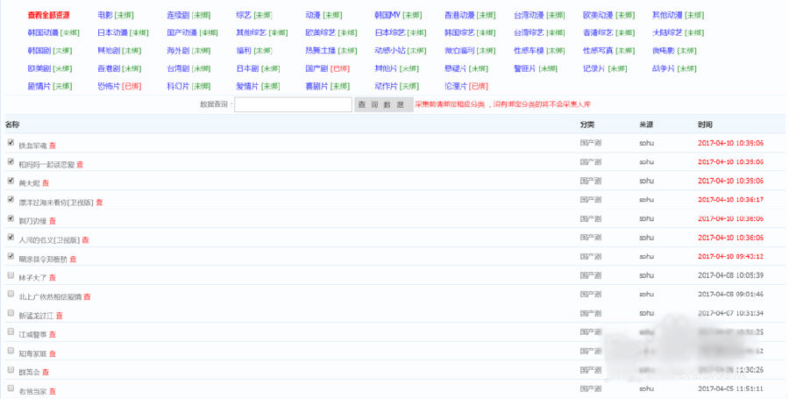
Task: Click the red 查 link beside 黄大妮
Action: click(46, 183)
